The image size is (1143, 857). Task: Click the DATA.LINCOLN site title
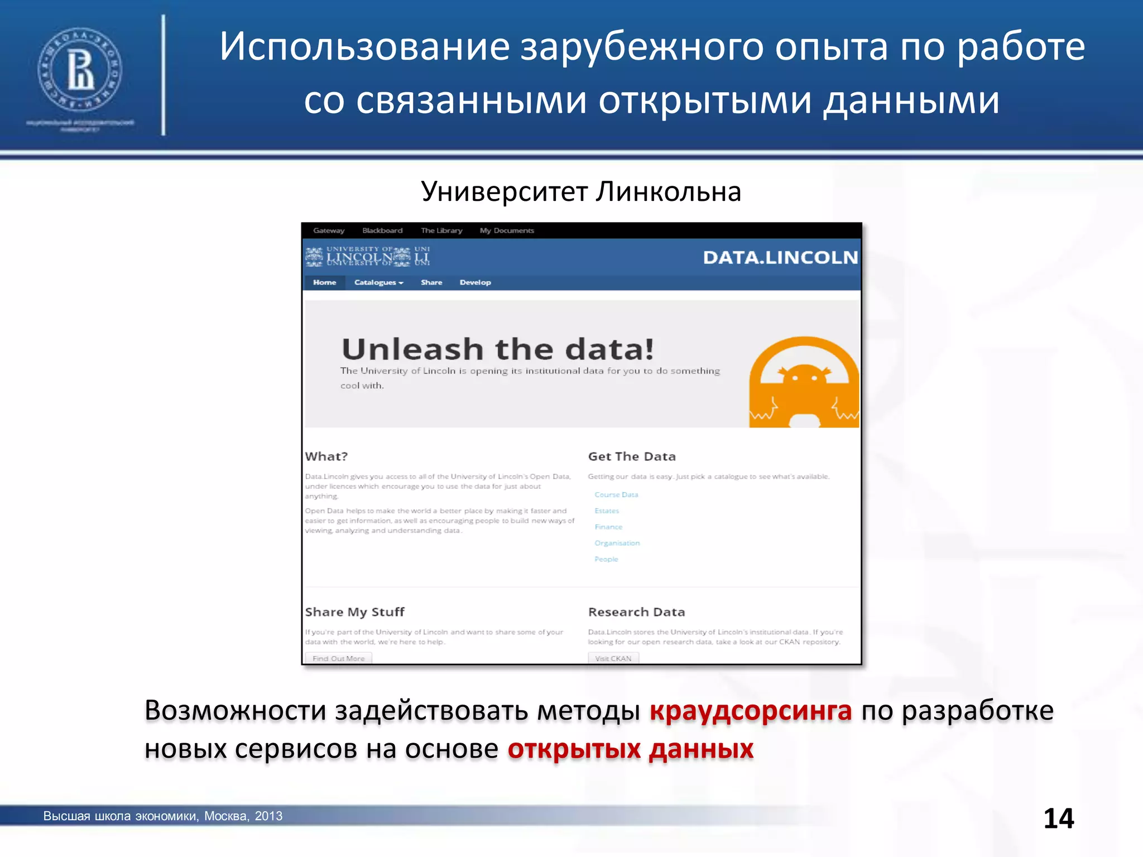point(780,257)
